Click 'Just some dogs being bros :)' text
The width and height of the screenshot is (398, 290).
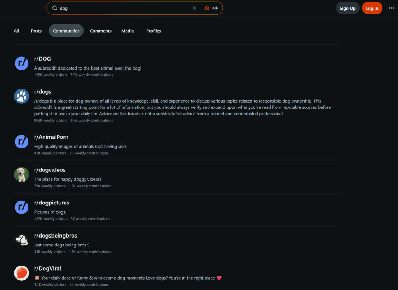coord(62,245)
